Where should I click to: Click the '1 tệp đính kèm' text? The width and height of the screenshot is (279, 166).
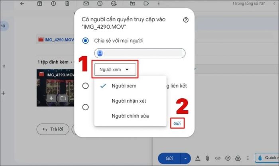53,62
